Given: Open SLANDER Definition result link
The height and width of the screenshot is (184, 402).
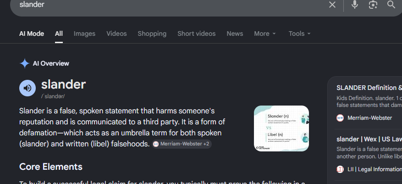Looking at the screenshot, I should (x=369, y=88).
